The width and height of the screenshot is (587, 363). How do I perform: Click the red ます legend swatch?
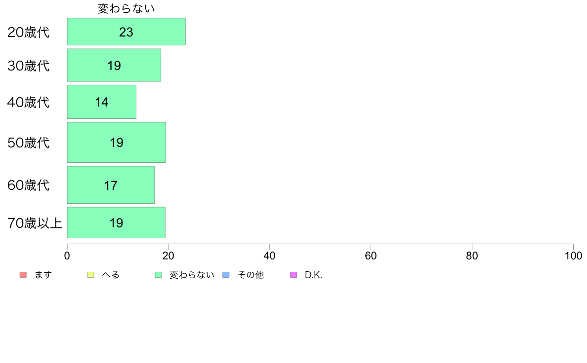(23, 275)
